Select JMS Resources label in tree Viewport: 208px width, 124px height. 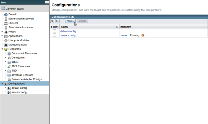[x=21, y=66]
